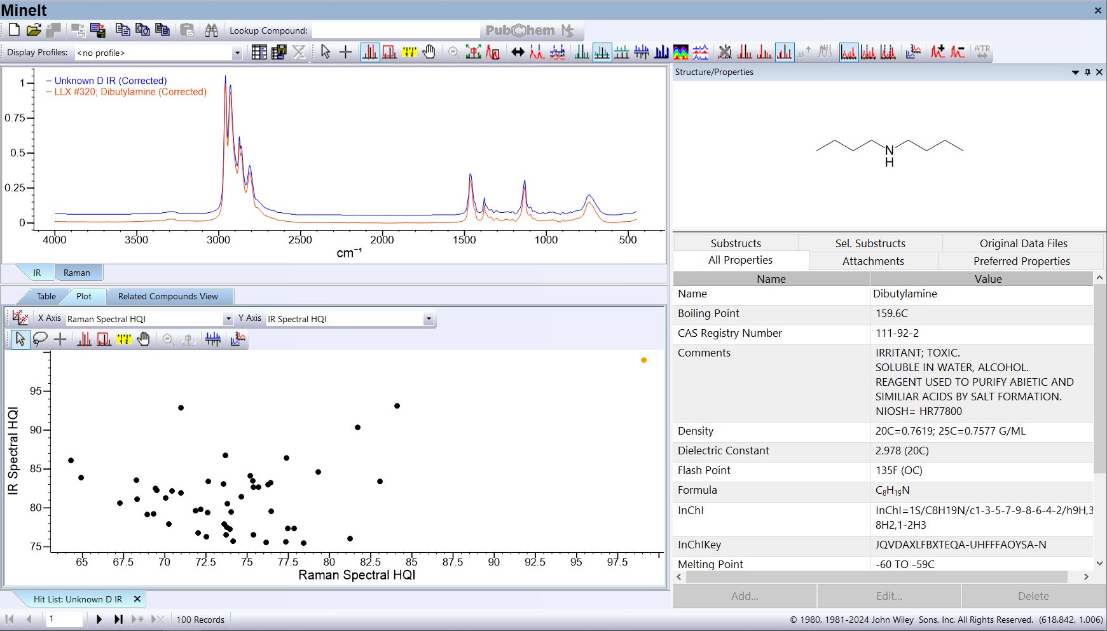1107x631 pixels.
Task: Open file using the folder icon
Action: coord(34,30)
